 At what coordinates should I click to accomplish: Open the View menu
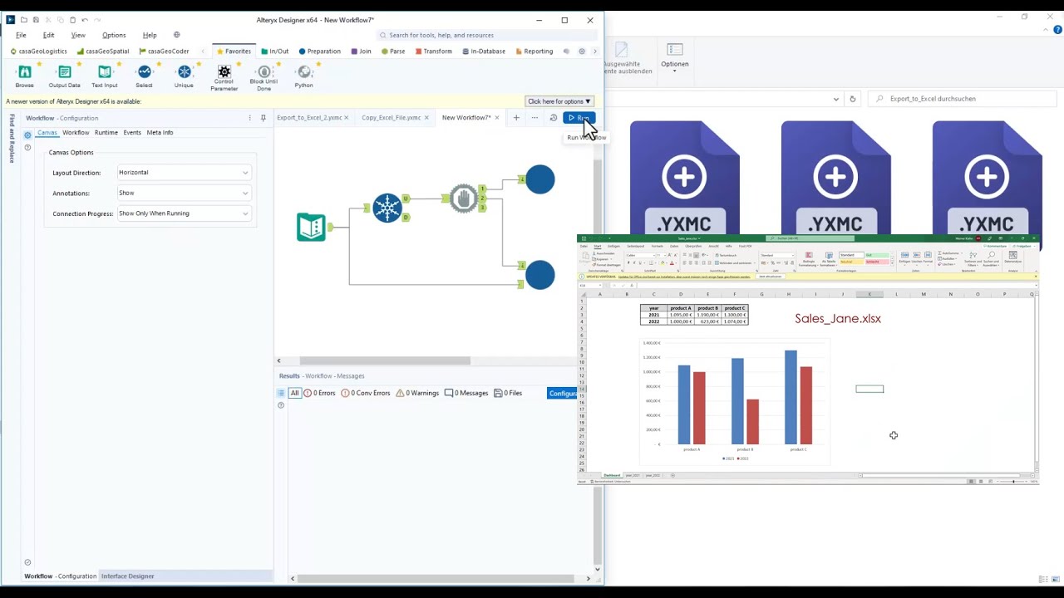coord(78,35)
